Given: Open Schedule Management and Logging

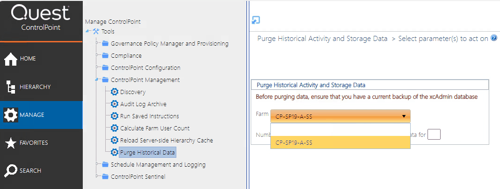Looking at the screenshot, I should (x=158, y=164).
